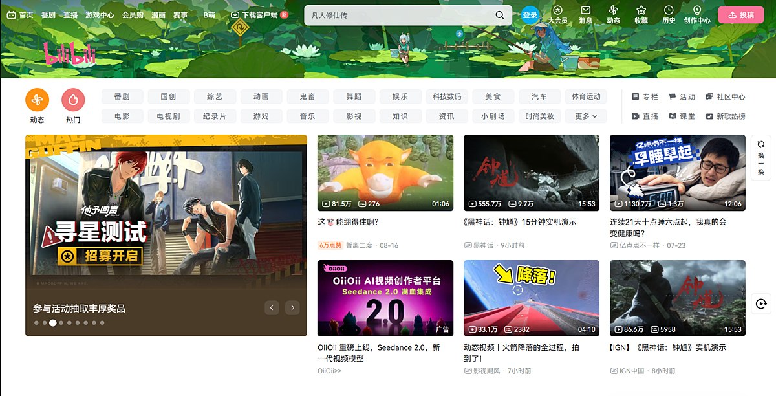
Task: Click the OiiOii>> advertiser link
Action: tap(330, 371)
